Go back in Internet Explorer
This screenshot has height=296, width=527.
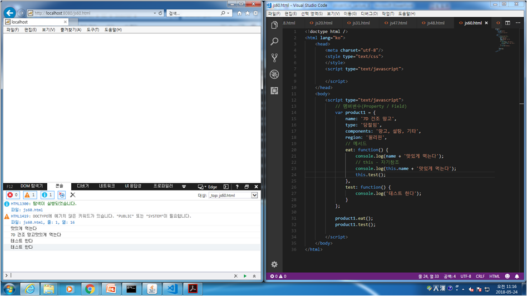point(9,13)
